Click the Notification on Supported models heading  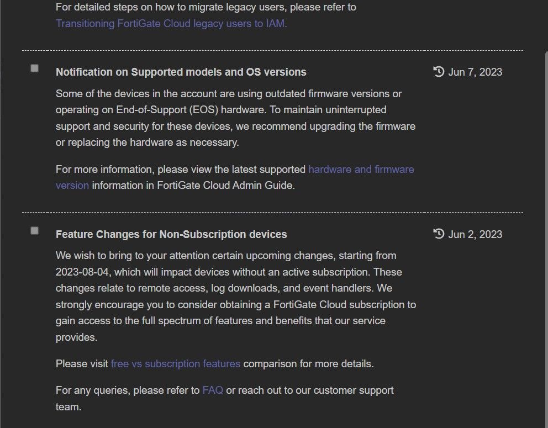click(x=181, y=72)
